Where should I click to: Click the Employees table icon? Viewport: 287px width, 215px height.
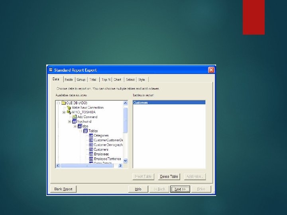pos(91,154)
